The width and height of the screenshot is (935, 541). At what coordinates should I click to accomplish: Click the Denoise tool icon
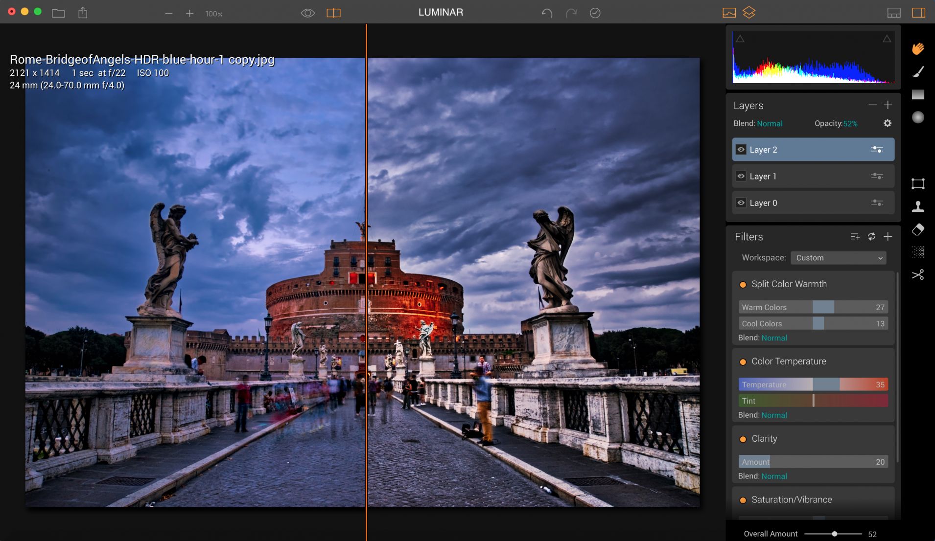click(x=918, y=252)
